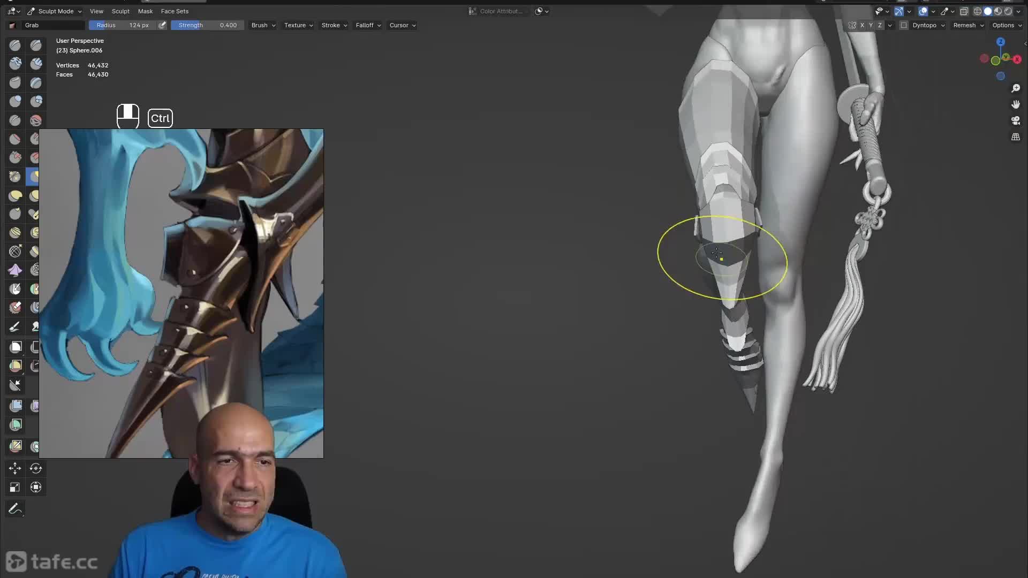Select the Draw sculpt brush
The height and width of the screenshot is (578, 1028).
pyautogui.click(x=15, y=45)
